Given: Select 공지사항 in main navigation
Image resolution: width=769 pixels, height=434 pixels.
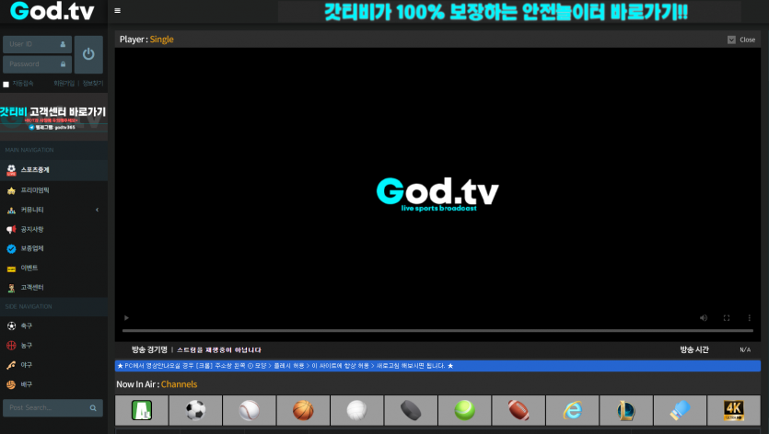Looking at the screenshot, I should pos(53,229).
